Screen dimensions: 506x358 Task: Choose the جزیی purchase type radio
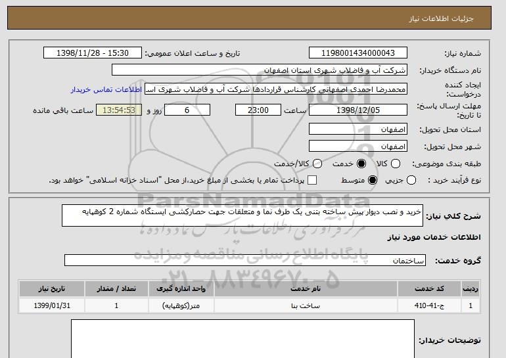pyautogui.click(x=411, y=180)
